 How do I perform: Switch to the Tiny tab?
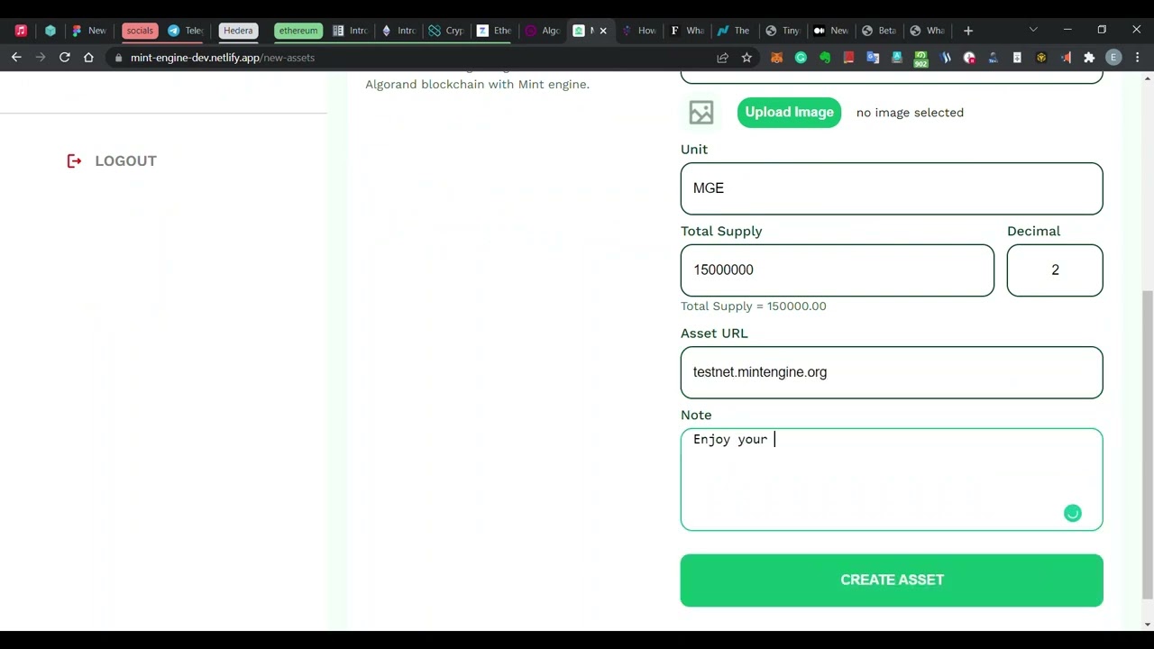pos(783,31)
